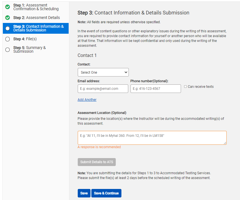Click the empty circle icon beside Step 3
The width and height of the screenshot is (240, 200).
click(7, 28)
